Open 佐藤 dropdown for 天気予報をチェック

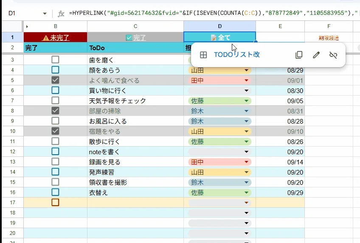tap(246, 101)
